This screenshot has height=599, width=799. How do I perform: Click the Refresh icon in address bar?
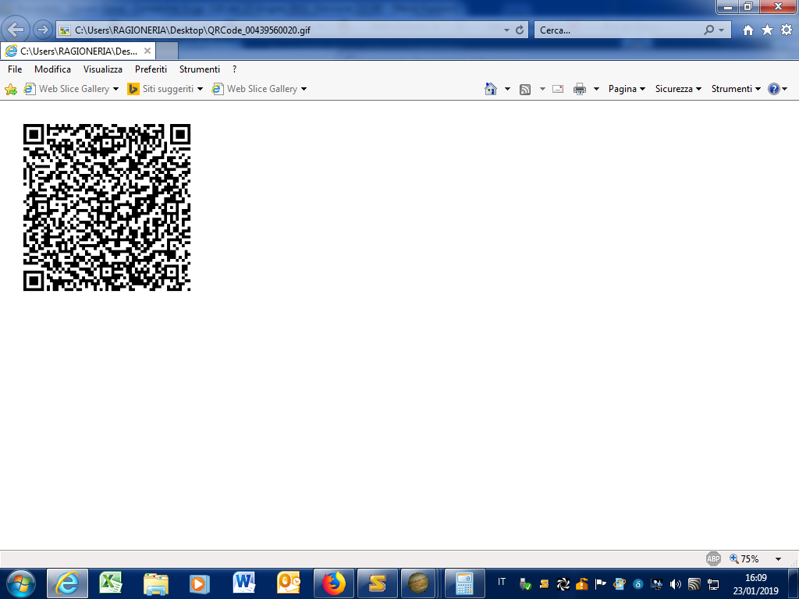click(520, 30)
